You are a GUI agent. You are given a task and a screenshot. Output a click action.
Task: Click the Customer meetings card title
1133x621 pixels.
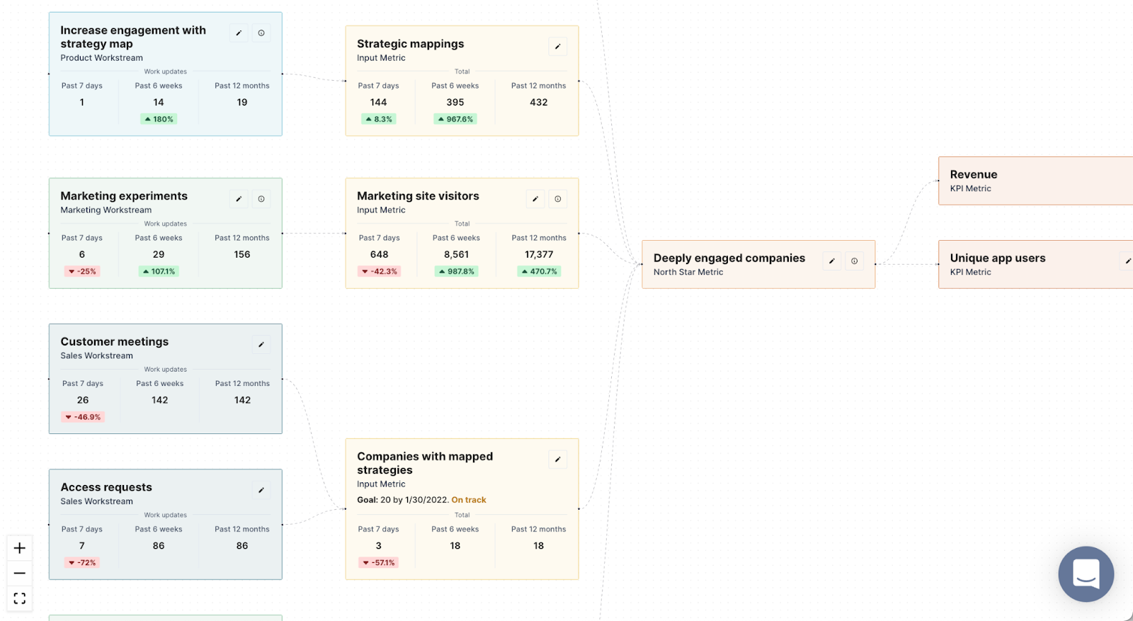tap(114, 341)
